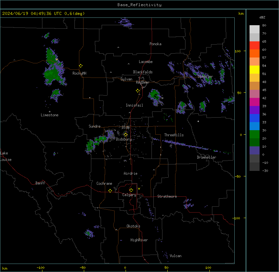Click the Banff label
The height and width of the screenshot is (272, 279).
(x=40, y=183)
